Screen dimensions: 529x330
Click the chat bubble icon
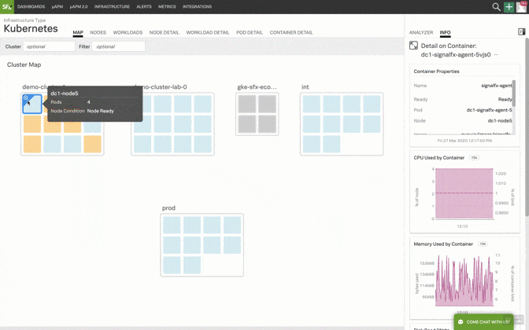coord(461,322)
